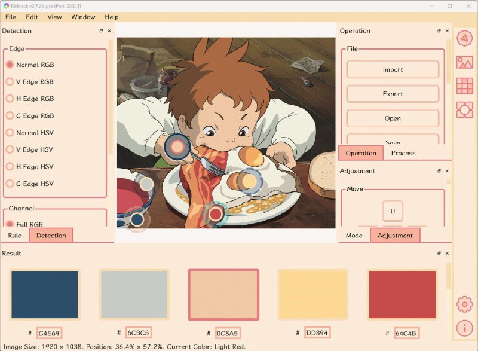Open the color wheel view icon
Screen dimensions: 478x351
pos(465,38)
